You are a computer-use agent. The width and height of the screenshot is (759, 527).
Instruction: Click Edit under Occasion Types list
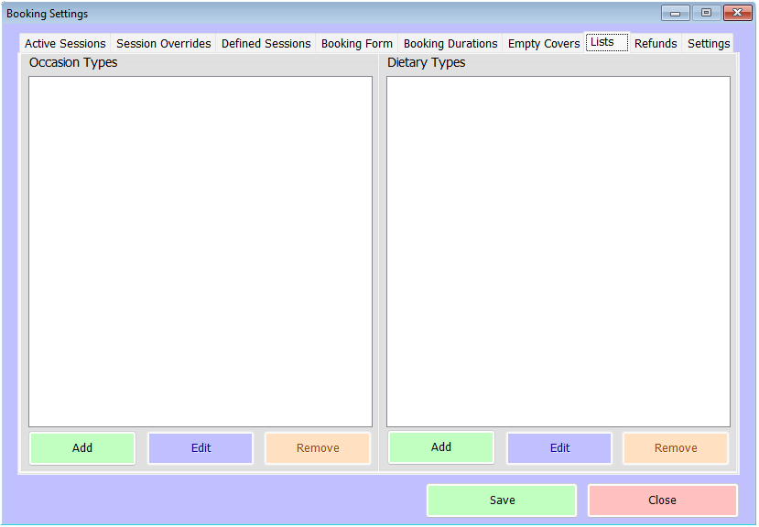[201, 448]
